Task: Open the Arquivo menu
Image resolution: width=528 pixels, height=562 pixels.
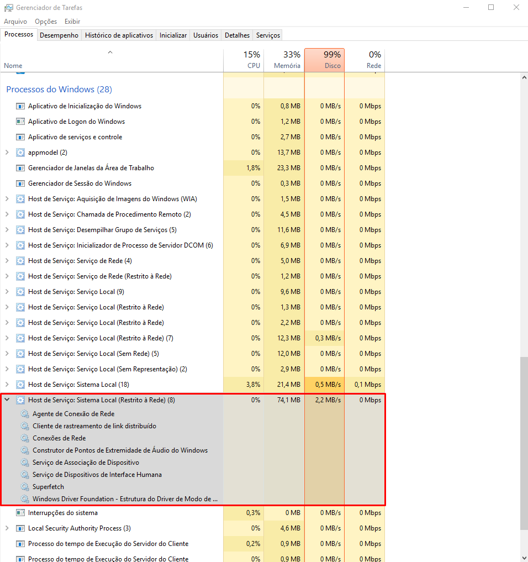Action: click(x=15, y=22)
